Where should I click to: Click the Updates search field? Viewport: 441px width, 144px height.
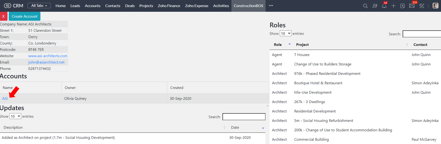244,117
